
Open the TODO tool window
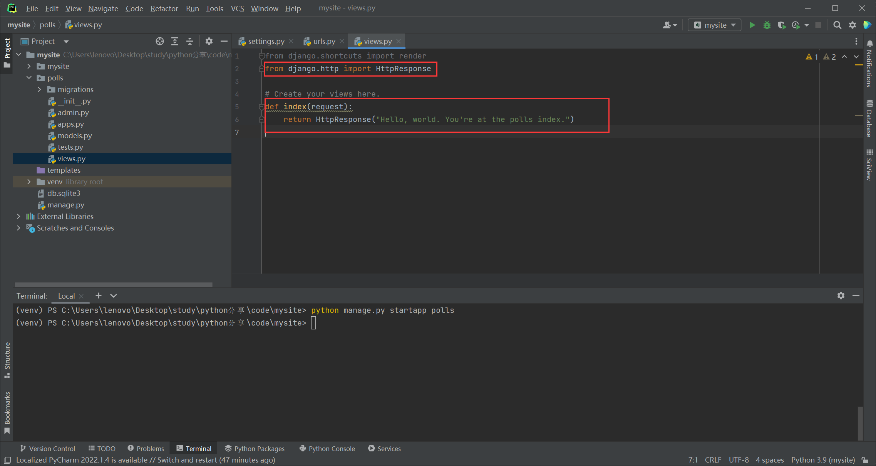click(x=102, y=448)
